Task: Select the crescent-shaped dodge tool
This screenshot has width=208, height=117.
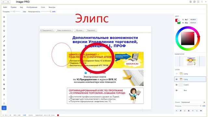Action: click(x=4, y=80)
